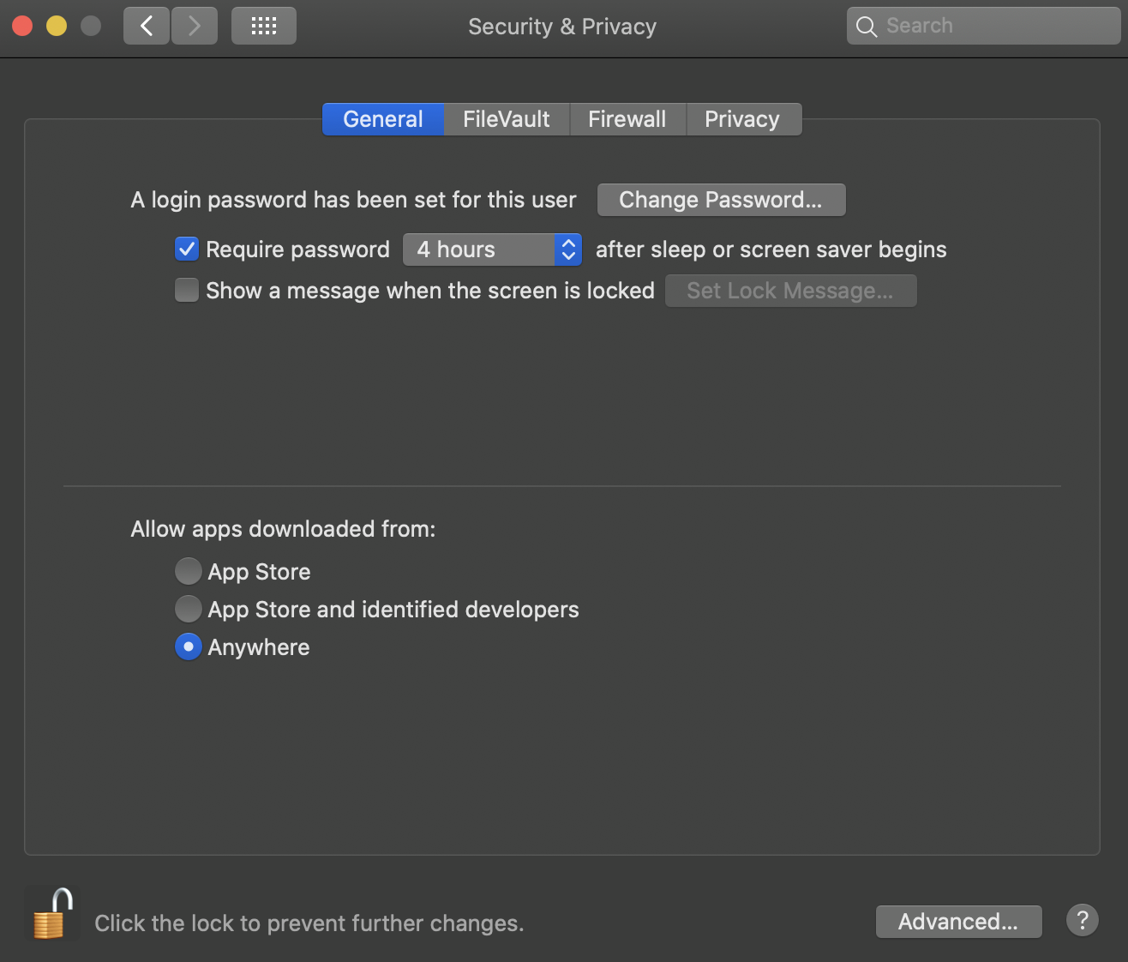1128x962 pixels.
Task: Switch to the FileVault tab
Action: (x=506, y=119)
